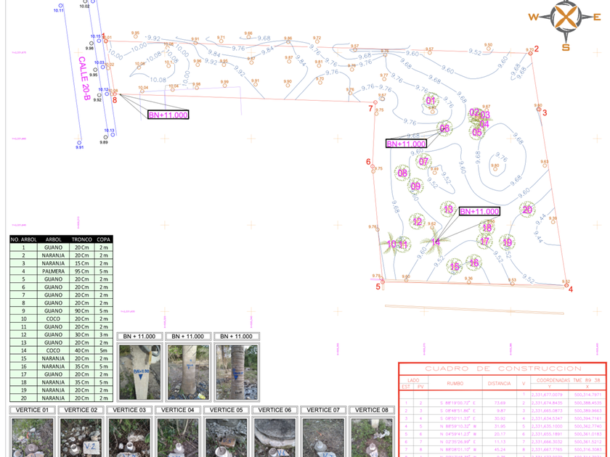Select the 40 Cm trunk cell
610x457 pixels.
[81, 350]
